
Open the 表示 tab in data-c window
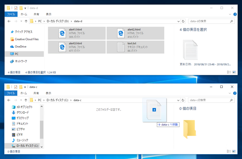point(48,93)
